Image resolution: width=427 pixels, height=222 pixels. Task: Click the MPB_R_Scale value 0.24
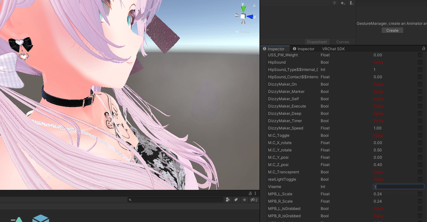pos(377,201)
